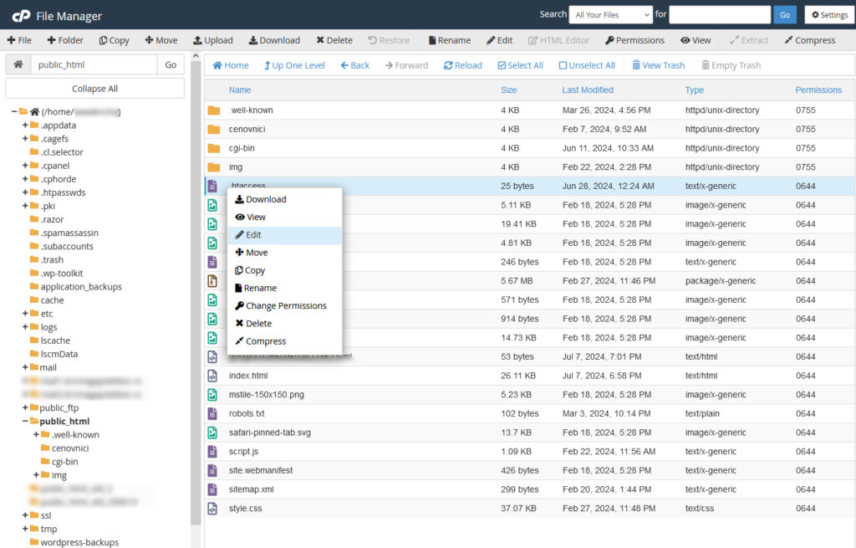
Task: Click the cPanel logo
Action: click(x=21, y=15)
